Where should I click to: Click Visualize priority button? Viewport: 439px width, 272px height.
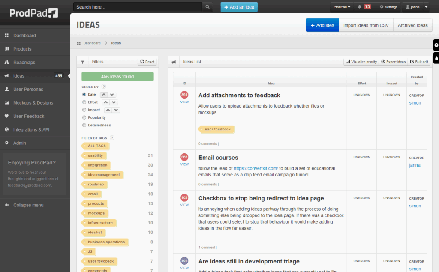[x=361, y=62]
